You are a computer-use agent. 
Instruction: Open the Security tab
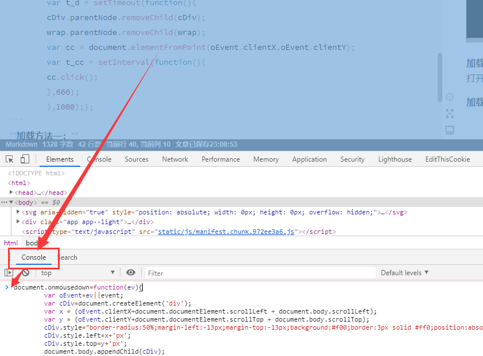coord(352,159)
